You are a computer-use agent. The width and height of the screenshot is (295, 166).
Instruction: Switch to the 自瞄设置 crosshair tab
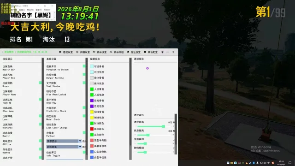[x=83, y=52]
